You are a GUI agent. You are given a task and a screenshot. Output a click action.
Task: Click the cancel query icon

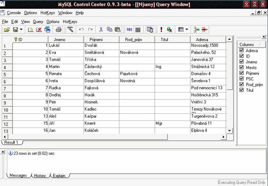coord(170,30)
